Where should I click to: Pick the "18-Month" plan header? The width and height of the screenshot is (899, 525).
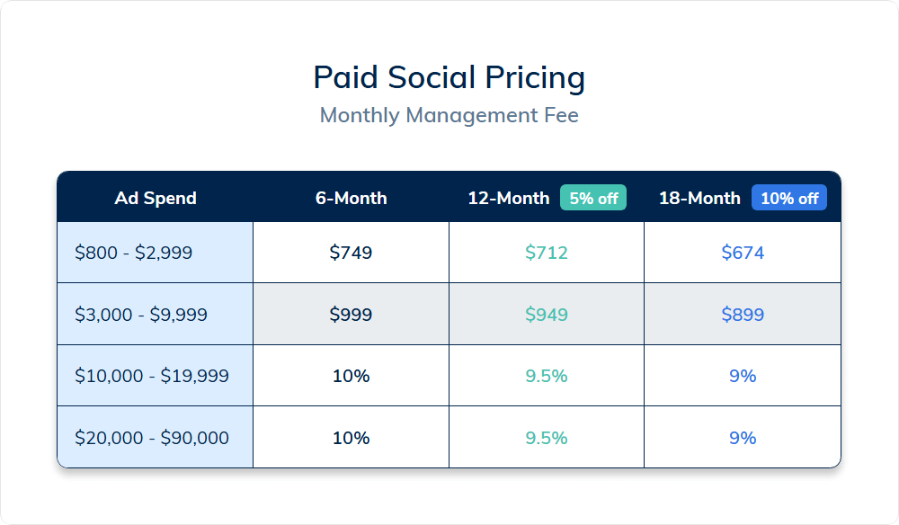coord(699,198)
